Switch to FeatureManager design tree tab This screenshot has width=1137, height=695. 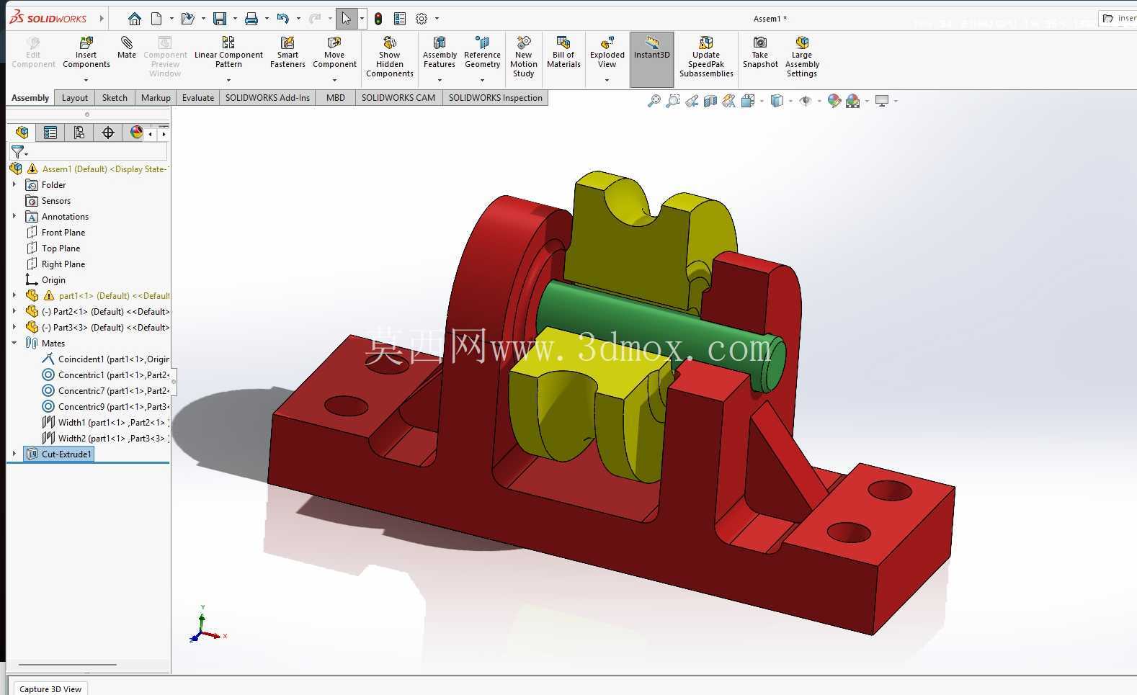pyautogui.click(x=22, y=133)
